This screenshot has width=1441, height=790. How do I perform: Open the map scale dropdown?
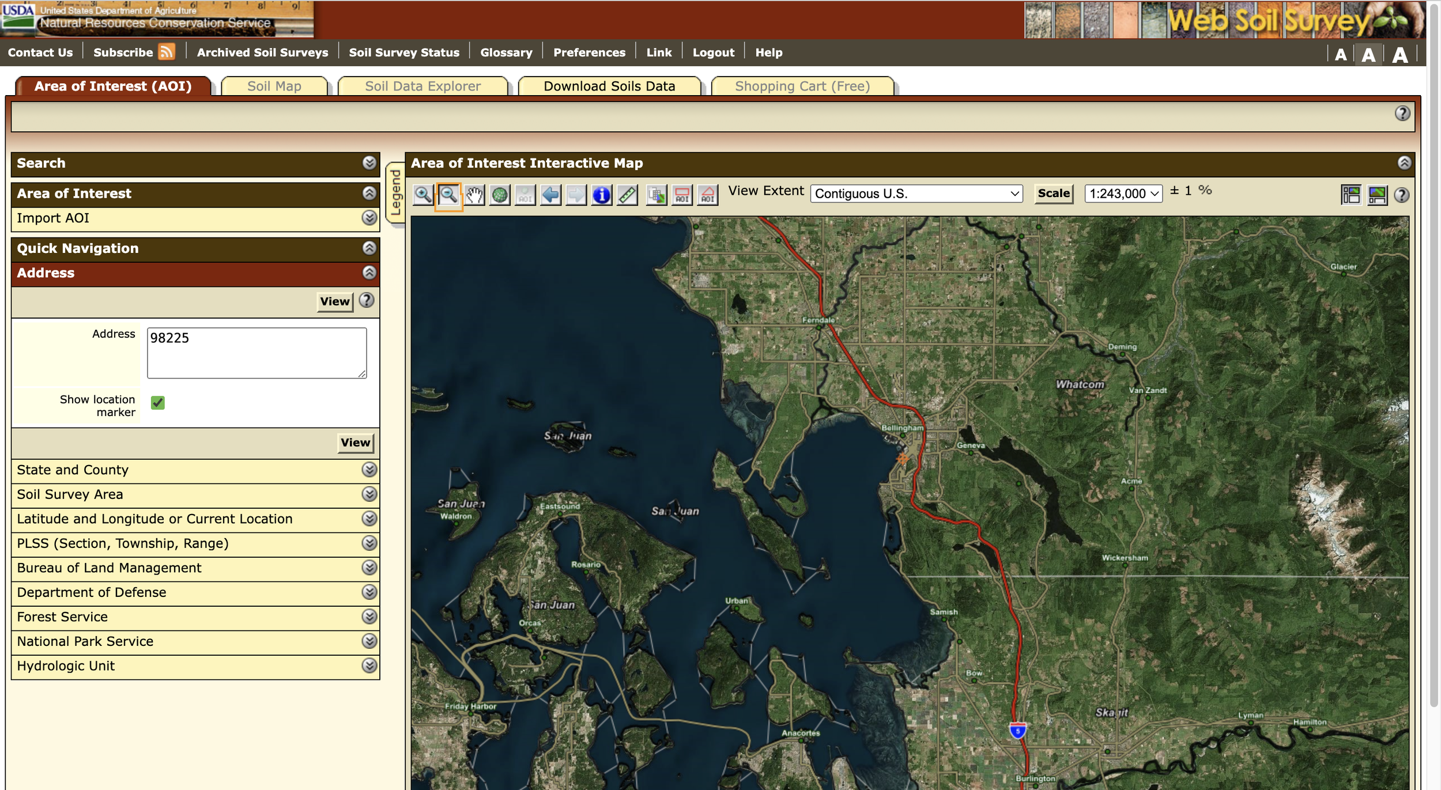(1123, 194)
